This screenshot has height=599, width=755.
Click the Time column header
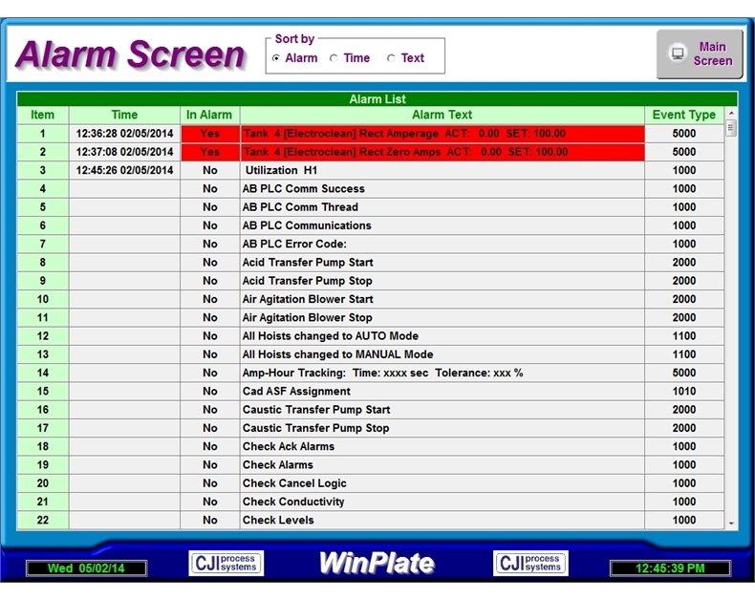[124, 115]
